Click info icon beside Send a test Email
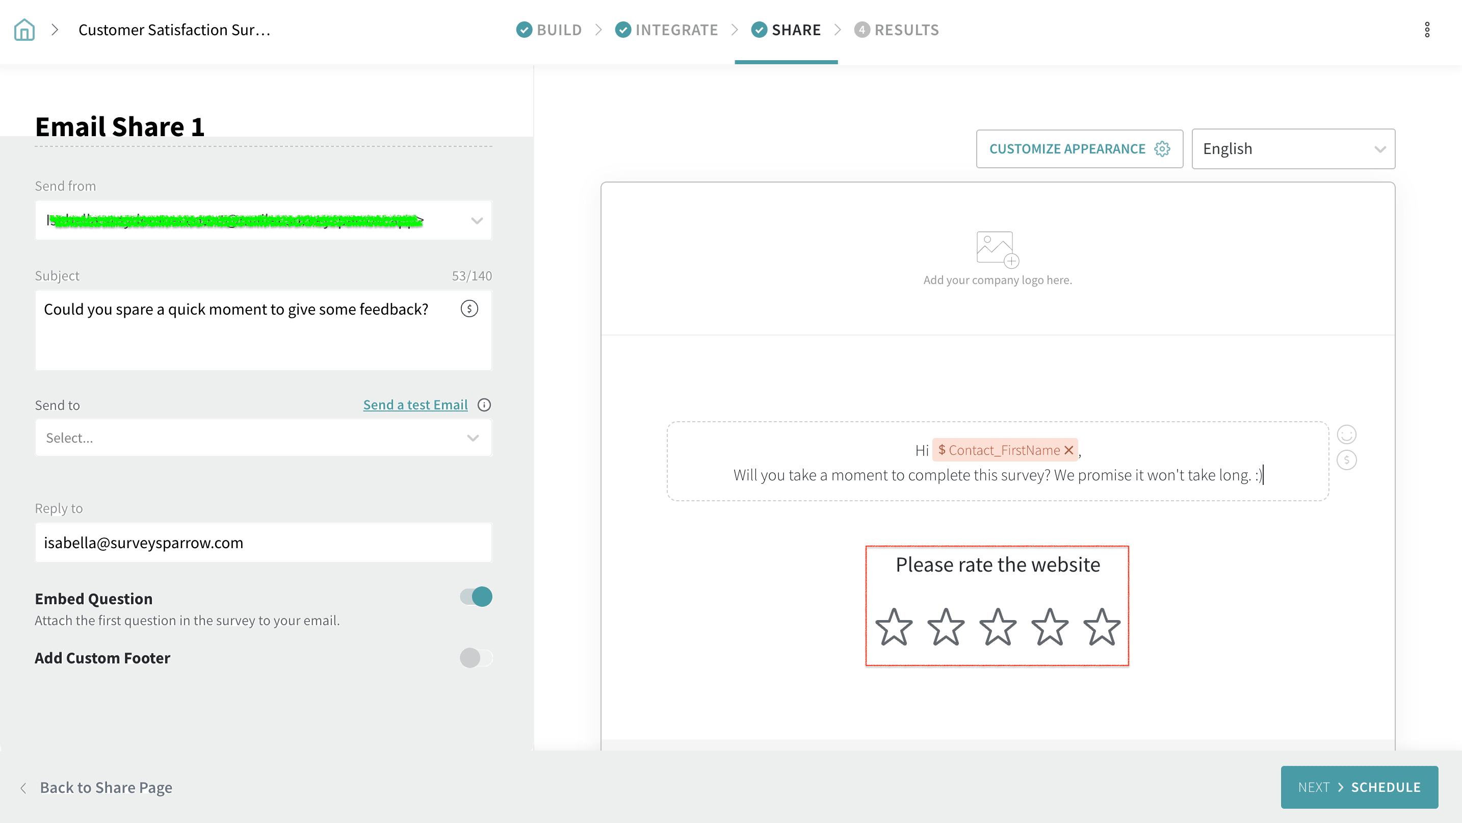 (484, 405)
